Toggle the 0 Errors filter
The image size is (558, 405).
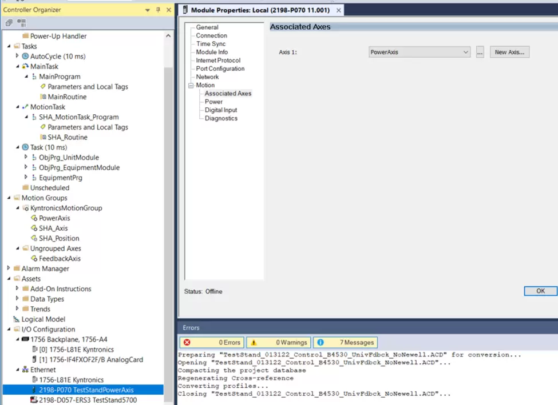(x=212, y=343)
